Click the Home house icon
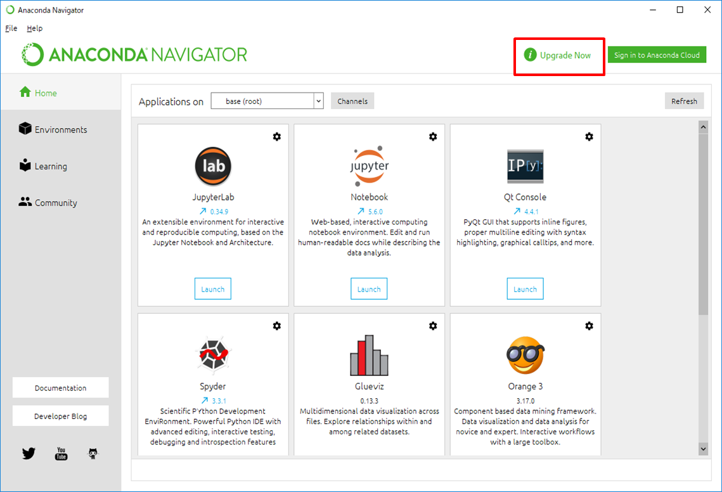This screenshot has width=722, height=492. click(x=25, y=92)
